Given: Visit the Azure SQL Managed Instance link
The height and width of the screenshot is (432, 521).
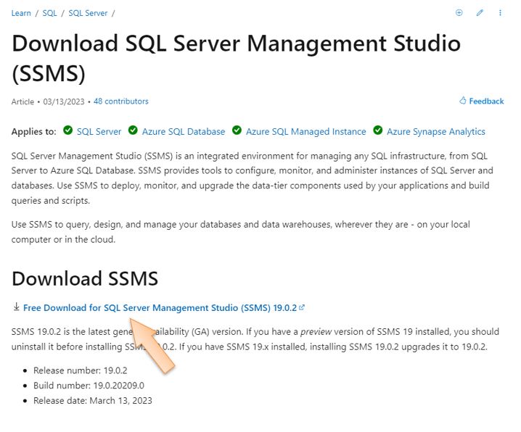Looking at the screenshot, I should point(305,131).
